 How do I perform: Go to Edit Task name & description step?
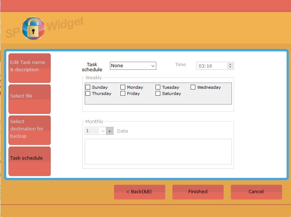[30, 68]
